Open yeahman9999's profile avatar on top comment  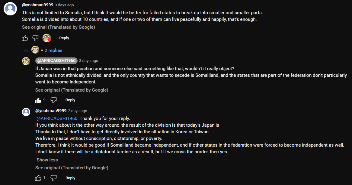coord(10,9)
